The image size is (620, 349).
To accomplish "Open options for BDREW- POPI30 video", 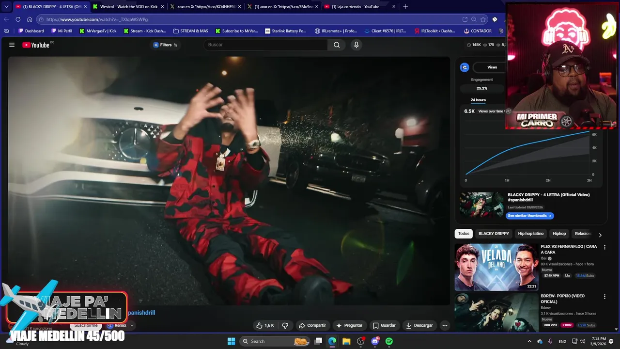I will pyautogui.click(x=604, y=297).
